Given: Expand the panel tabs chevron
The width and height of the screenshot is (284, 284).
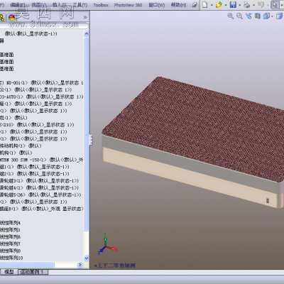Looking at the screenshot, I should point(85,17).
